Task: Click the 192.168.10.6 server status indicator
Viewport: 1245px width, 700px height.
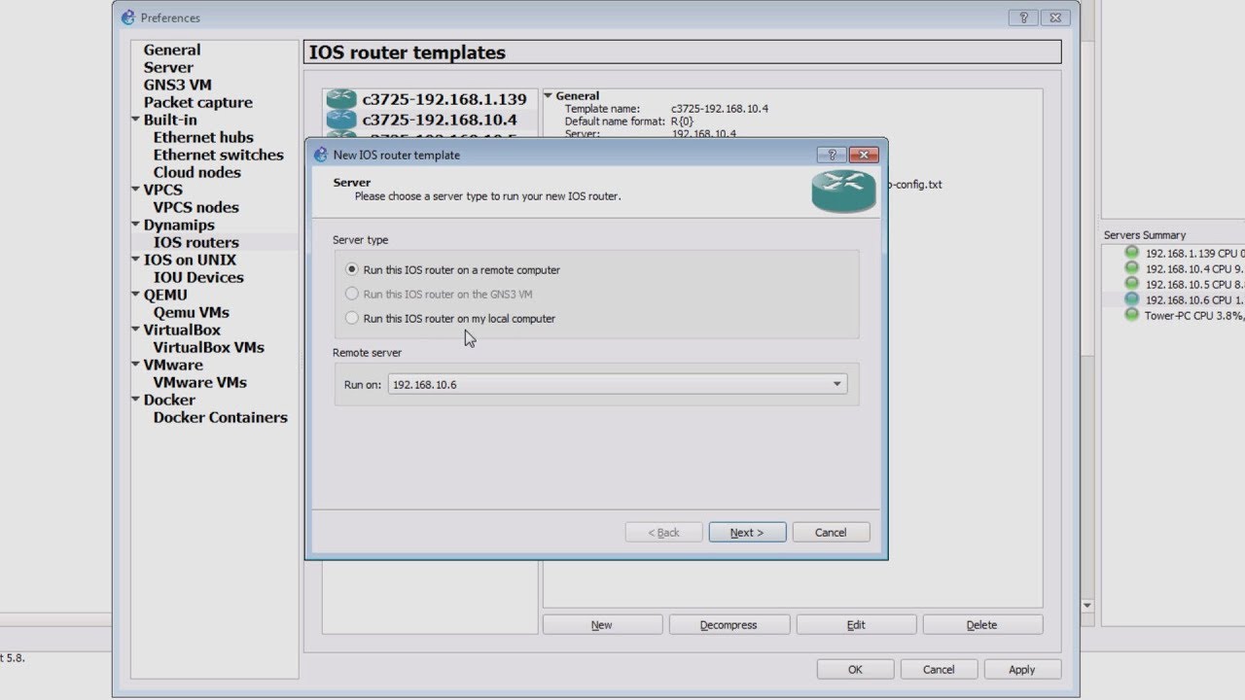Action: [x=1131, y=299]
